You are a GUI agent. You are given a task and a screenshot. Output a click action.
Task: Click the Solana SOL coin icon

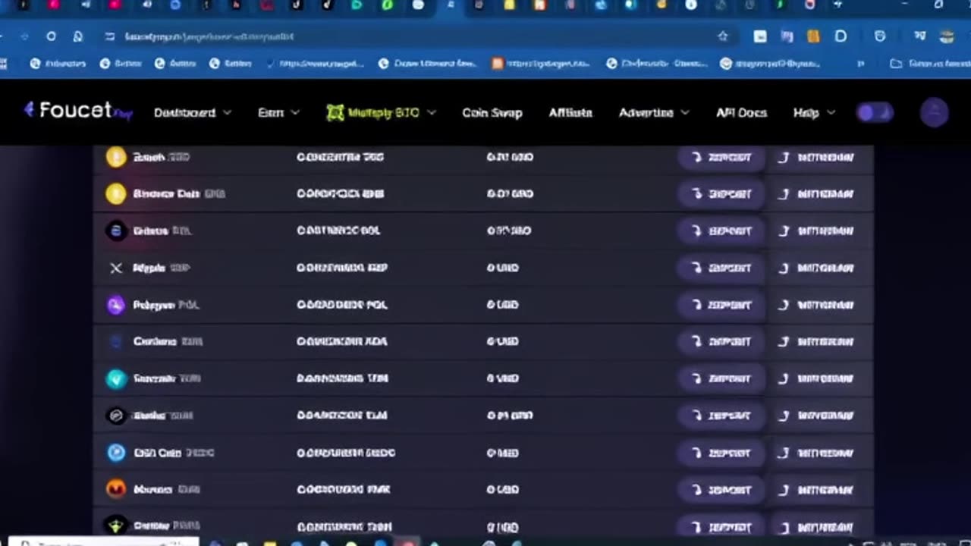click(115, 231)
